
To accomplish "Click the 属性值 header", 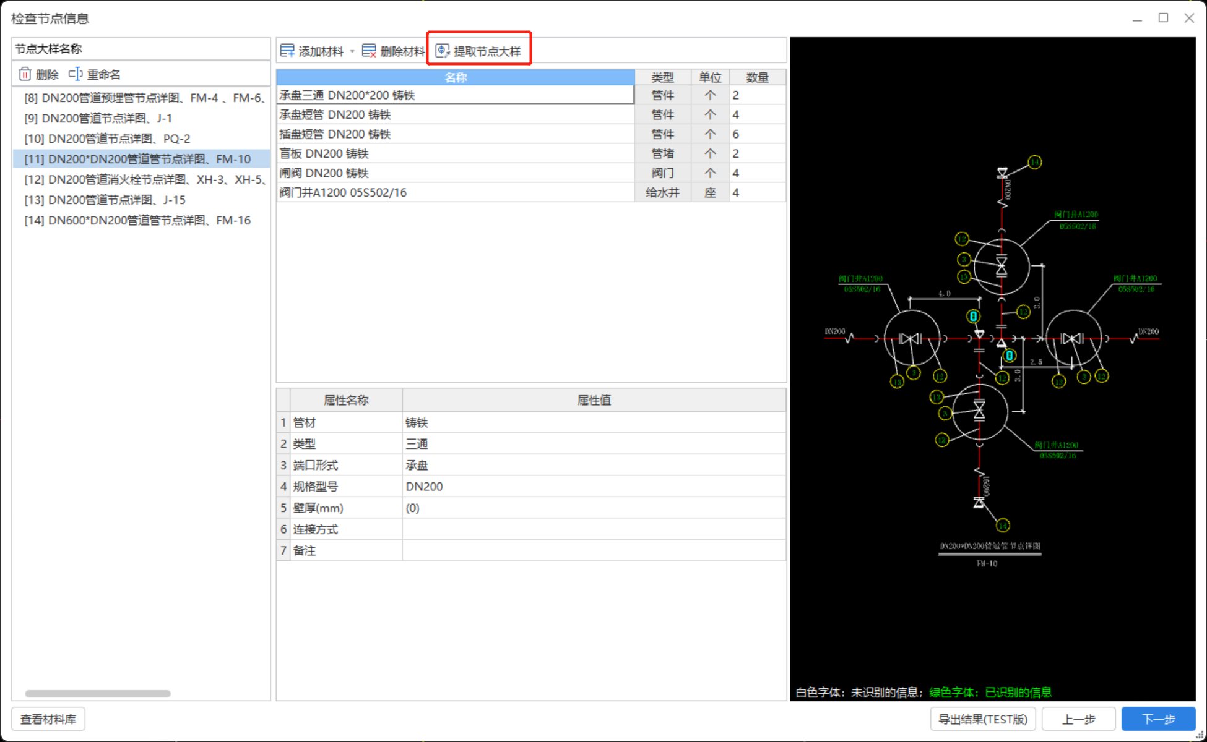I will (594, 400).
